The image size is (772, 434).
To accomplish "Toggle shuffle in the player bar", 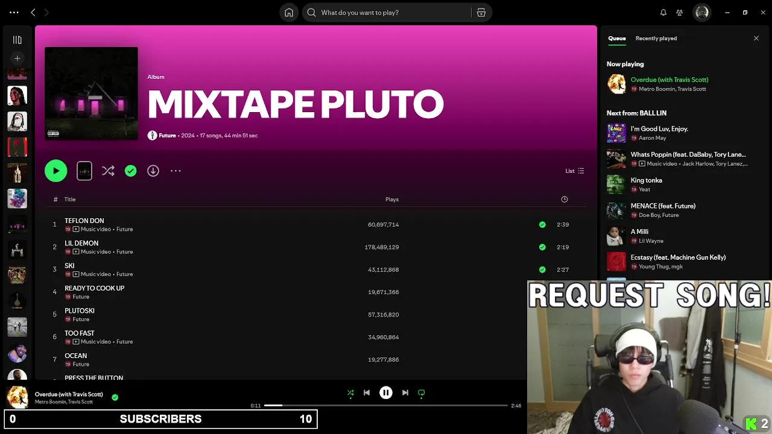I will point(350,392).
